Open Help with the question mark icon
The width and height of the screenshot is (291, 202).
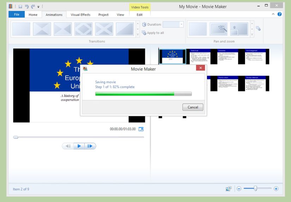pyautogui.click(x=279, y=14)
